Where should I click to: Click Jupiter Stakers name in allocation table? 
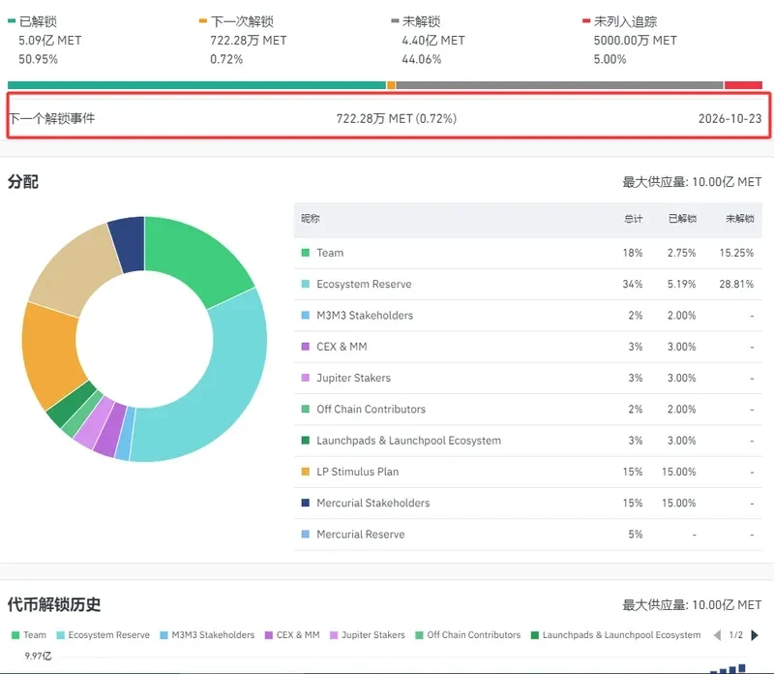click(x=353, y=378)
